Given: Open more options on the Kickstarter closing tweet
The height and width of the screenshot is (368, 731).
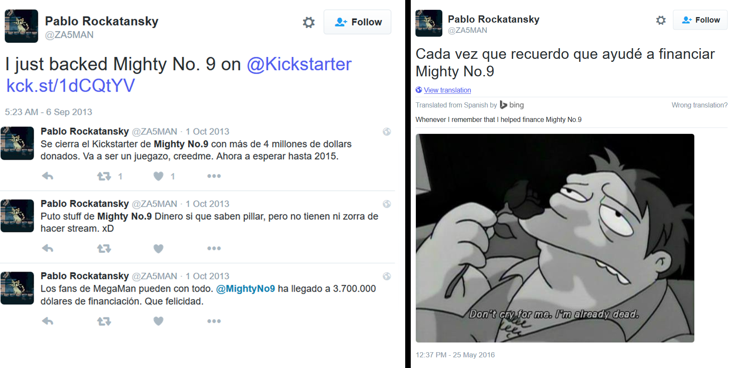Looking at the screenshot, I should pyautogui.click(x=214, y=176).
